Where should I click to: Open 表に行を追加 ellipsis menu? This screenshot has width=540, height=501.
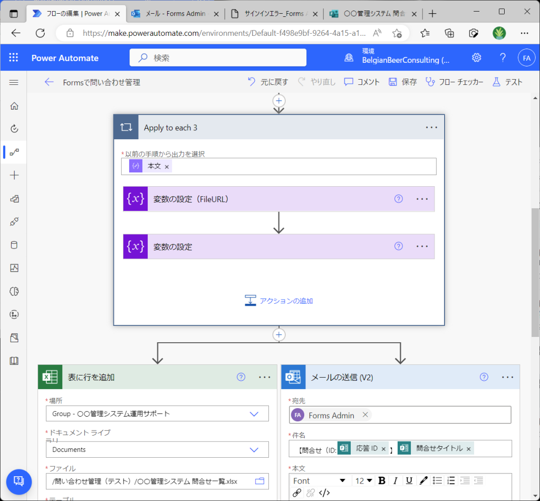tap(265, 378)
